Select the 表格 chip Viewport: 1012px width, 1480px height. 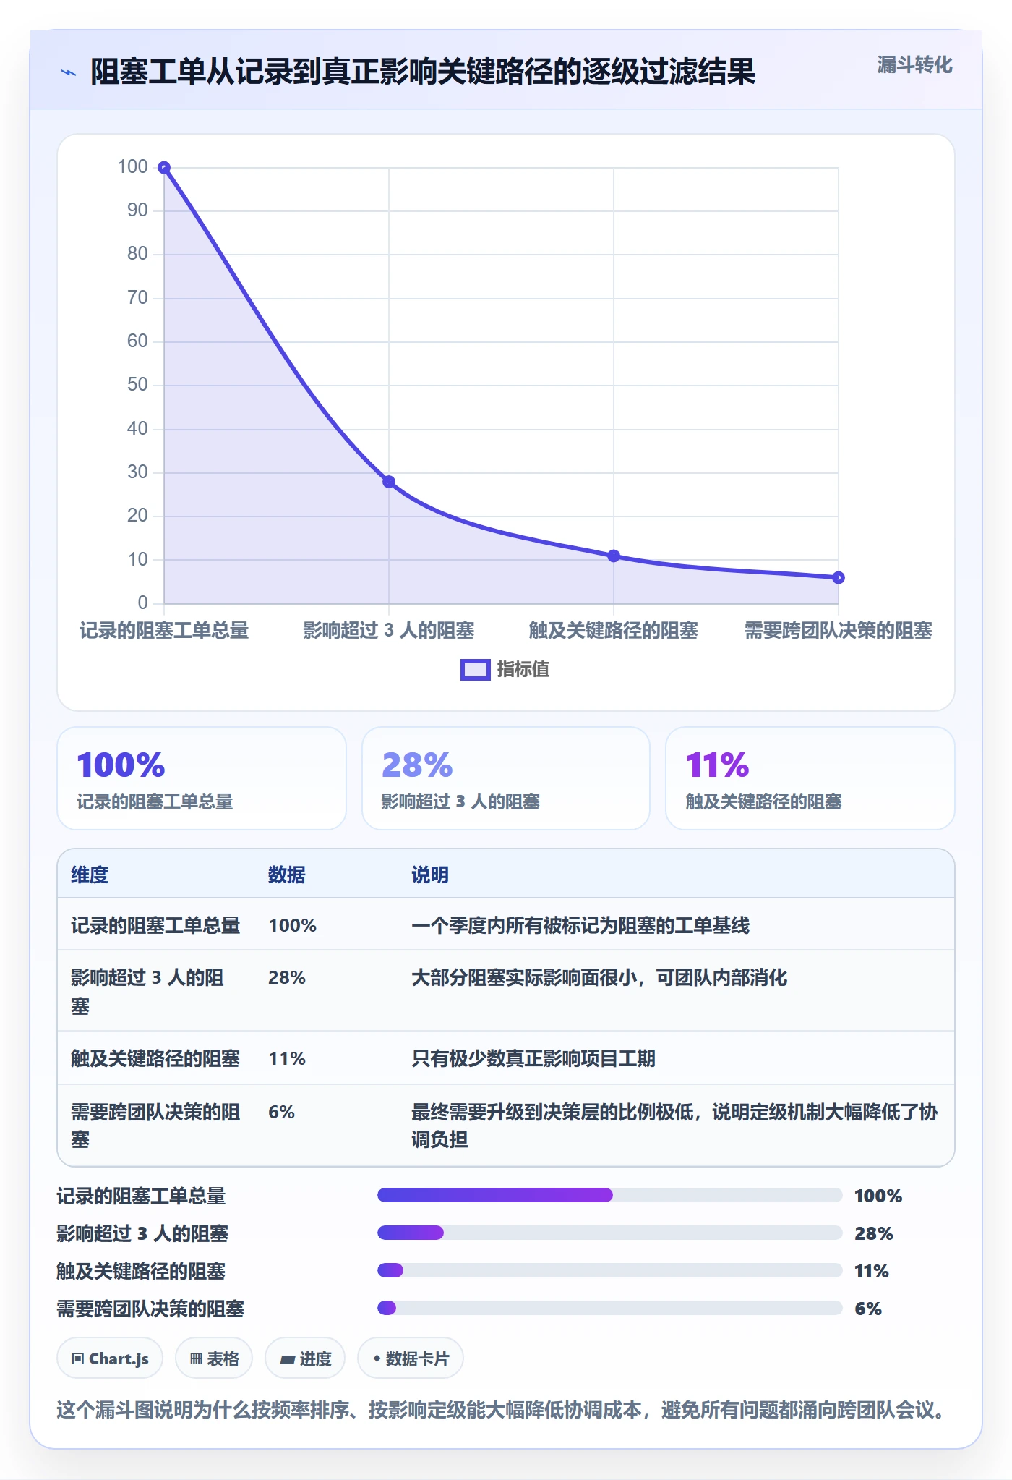point(214,1358)
